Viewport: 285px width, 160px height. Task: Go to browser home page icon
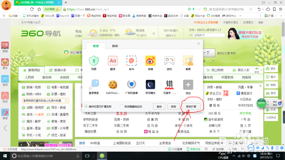[39, 9]
